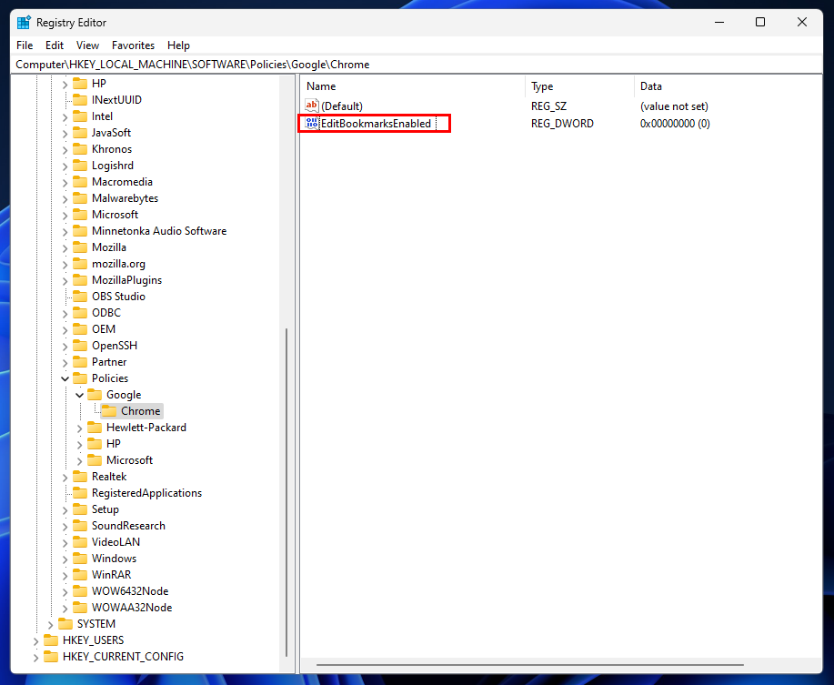Click the Khronos folder icon
The image size is (834, 685).
tap(80, 148)
